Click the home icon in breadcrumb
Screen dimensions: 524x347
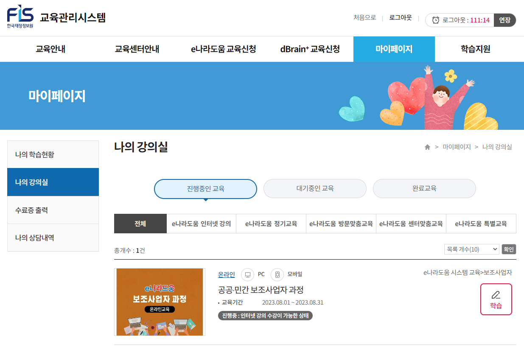(427, 147)
